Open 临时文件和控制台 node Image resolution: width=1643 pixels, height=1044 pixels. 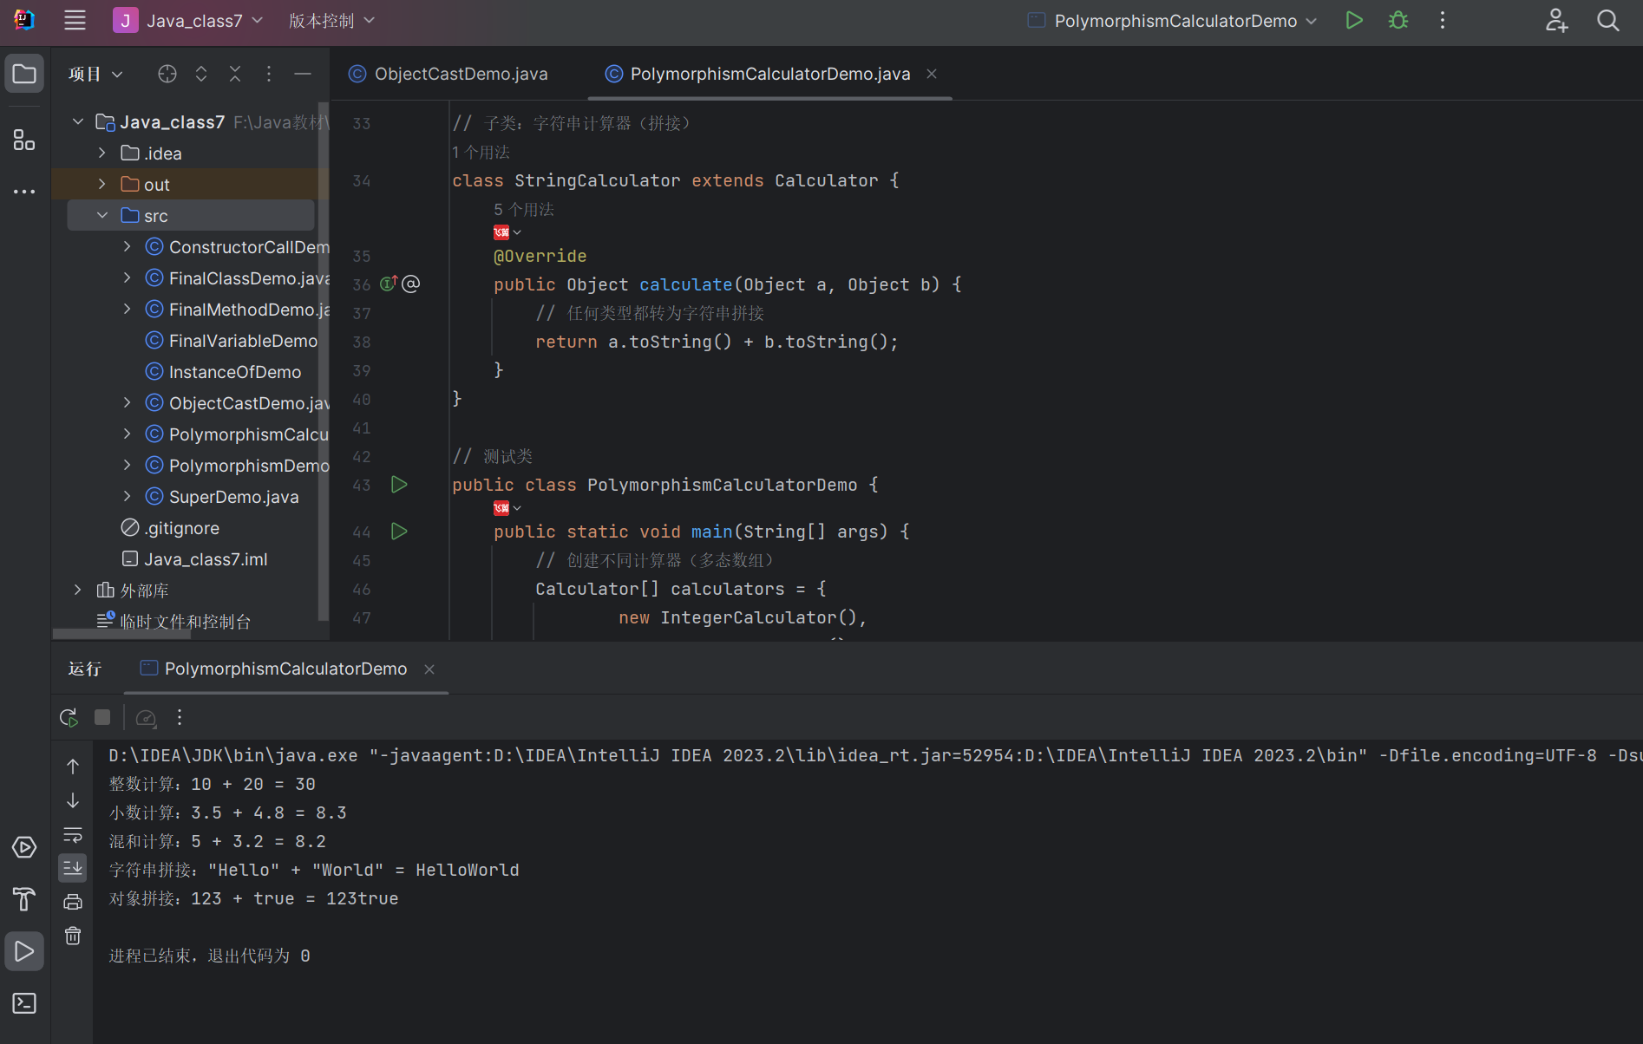click(x=186, y=622)
